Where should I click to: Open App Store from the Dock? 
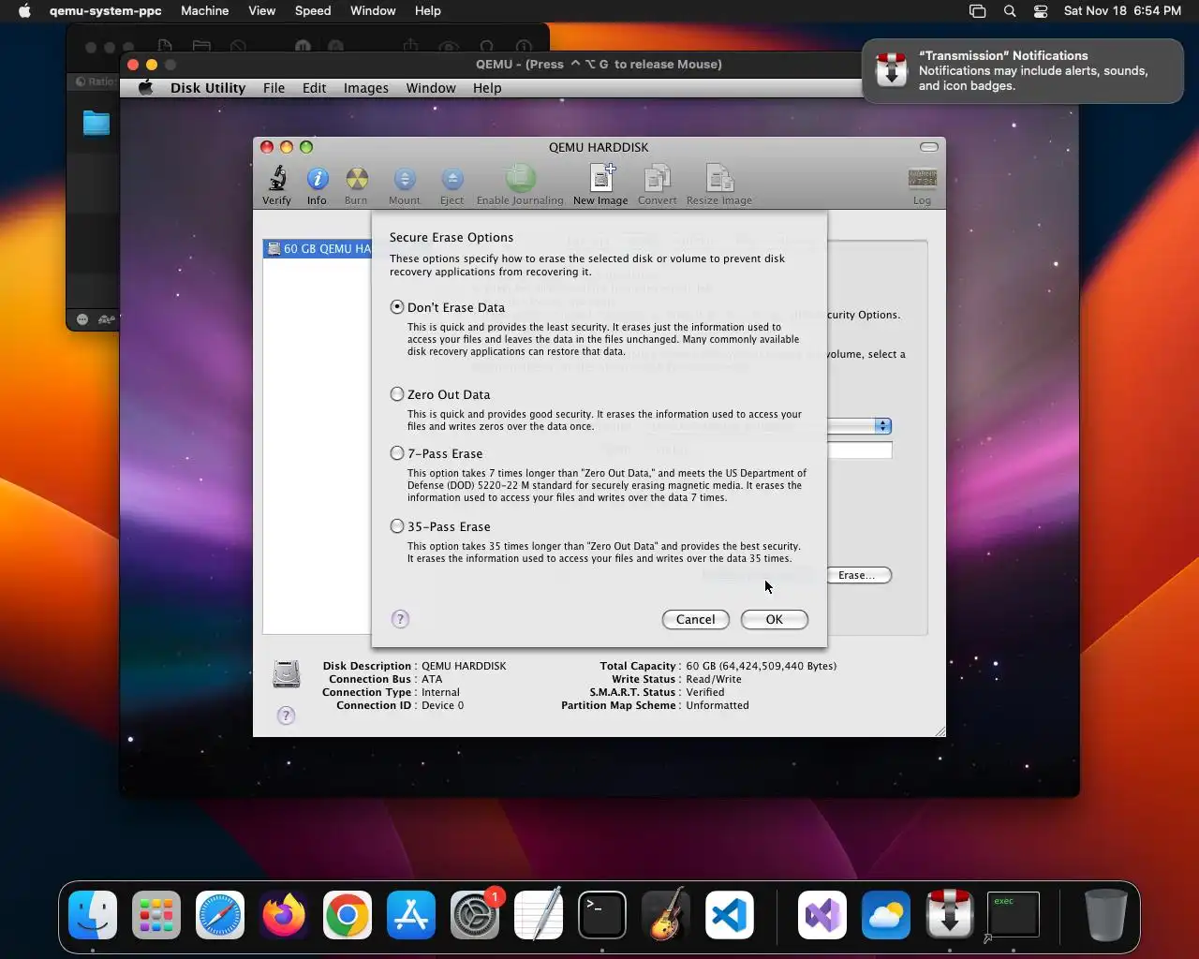[411, 915]
